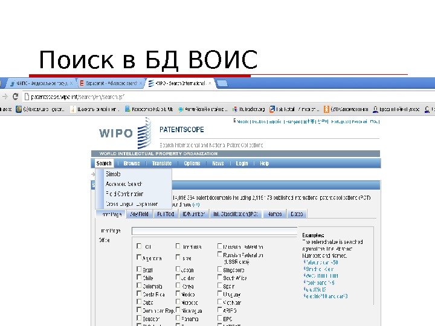Close the WIPO Search International tab
The width and height of the screenshot is (435, 326).
click(210, 83)
